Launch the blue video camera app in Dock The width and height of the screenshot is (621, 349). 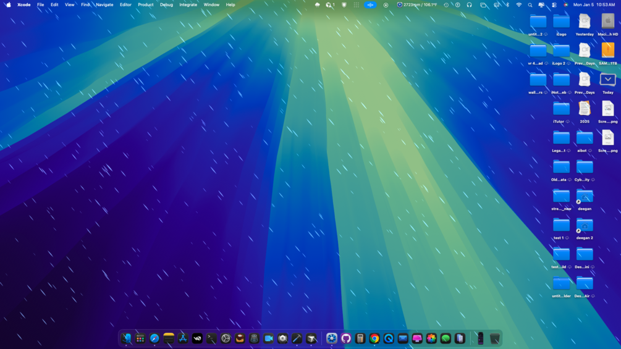[x=269, y=338]
